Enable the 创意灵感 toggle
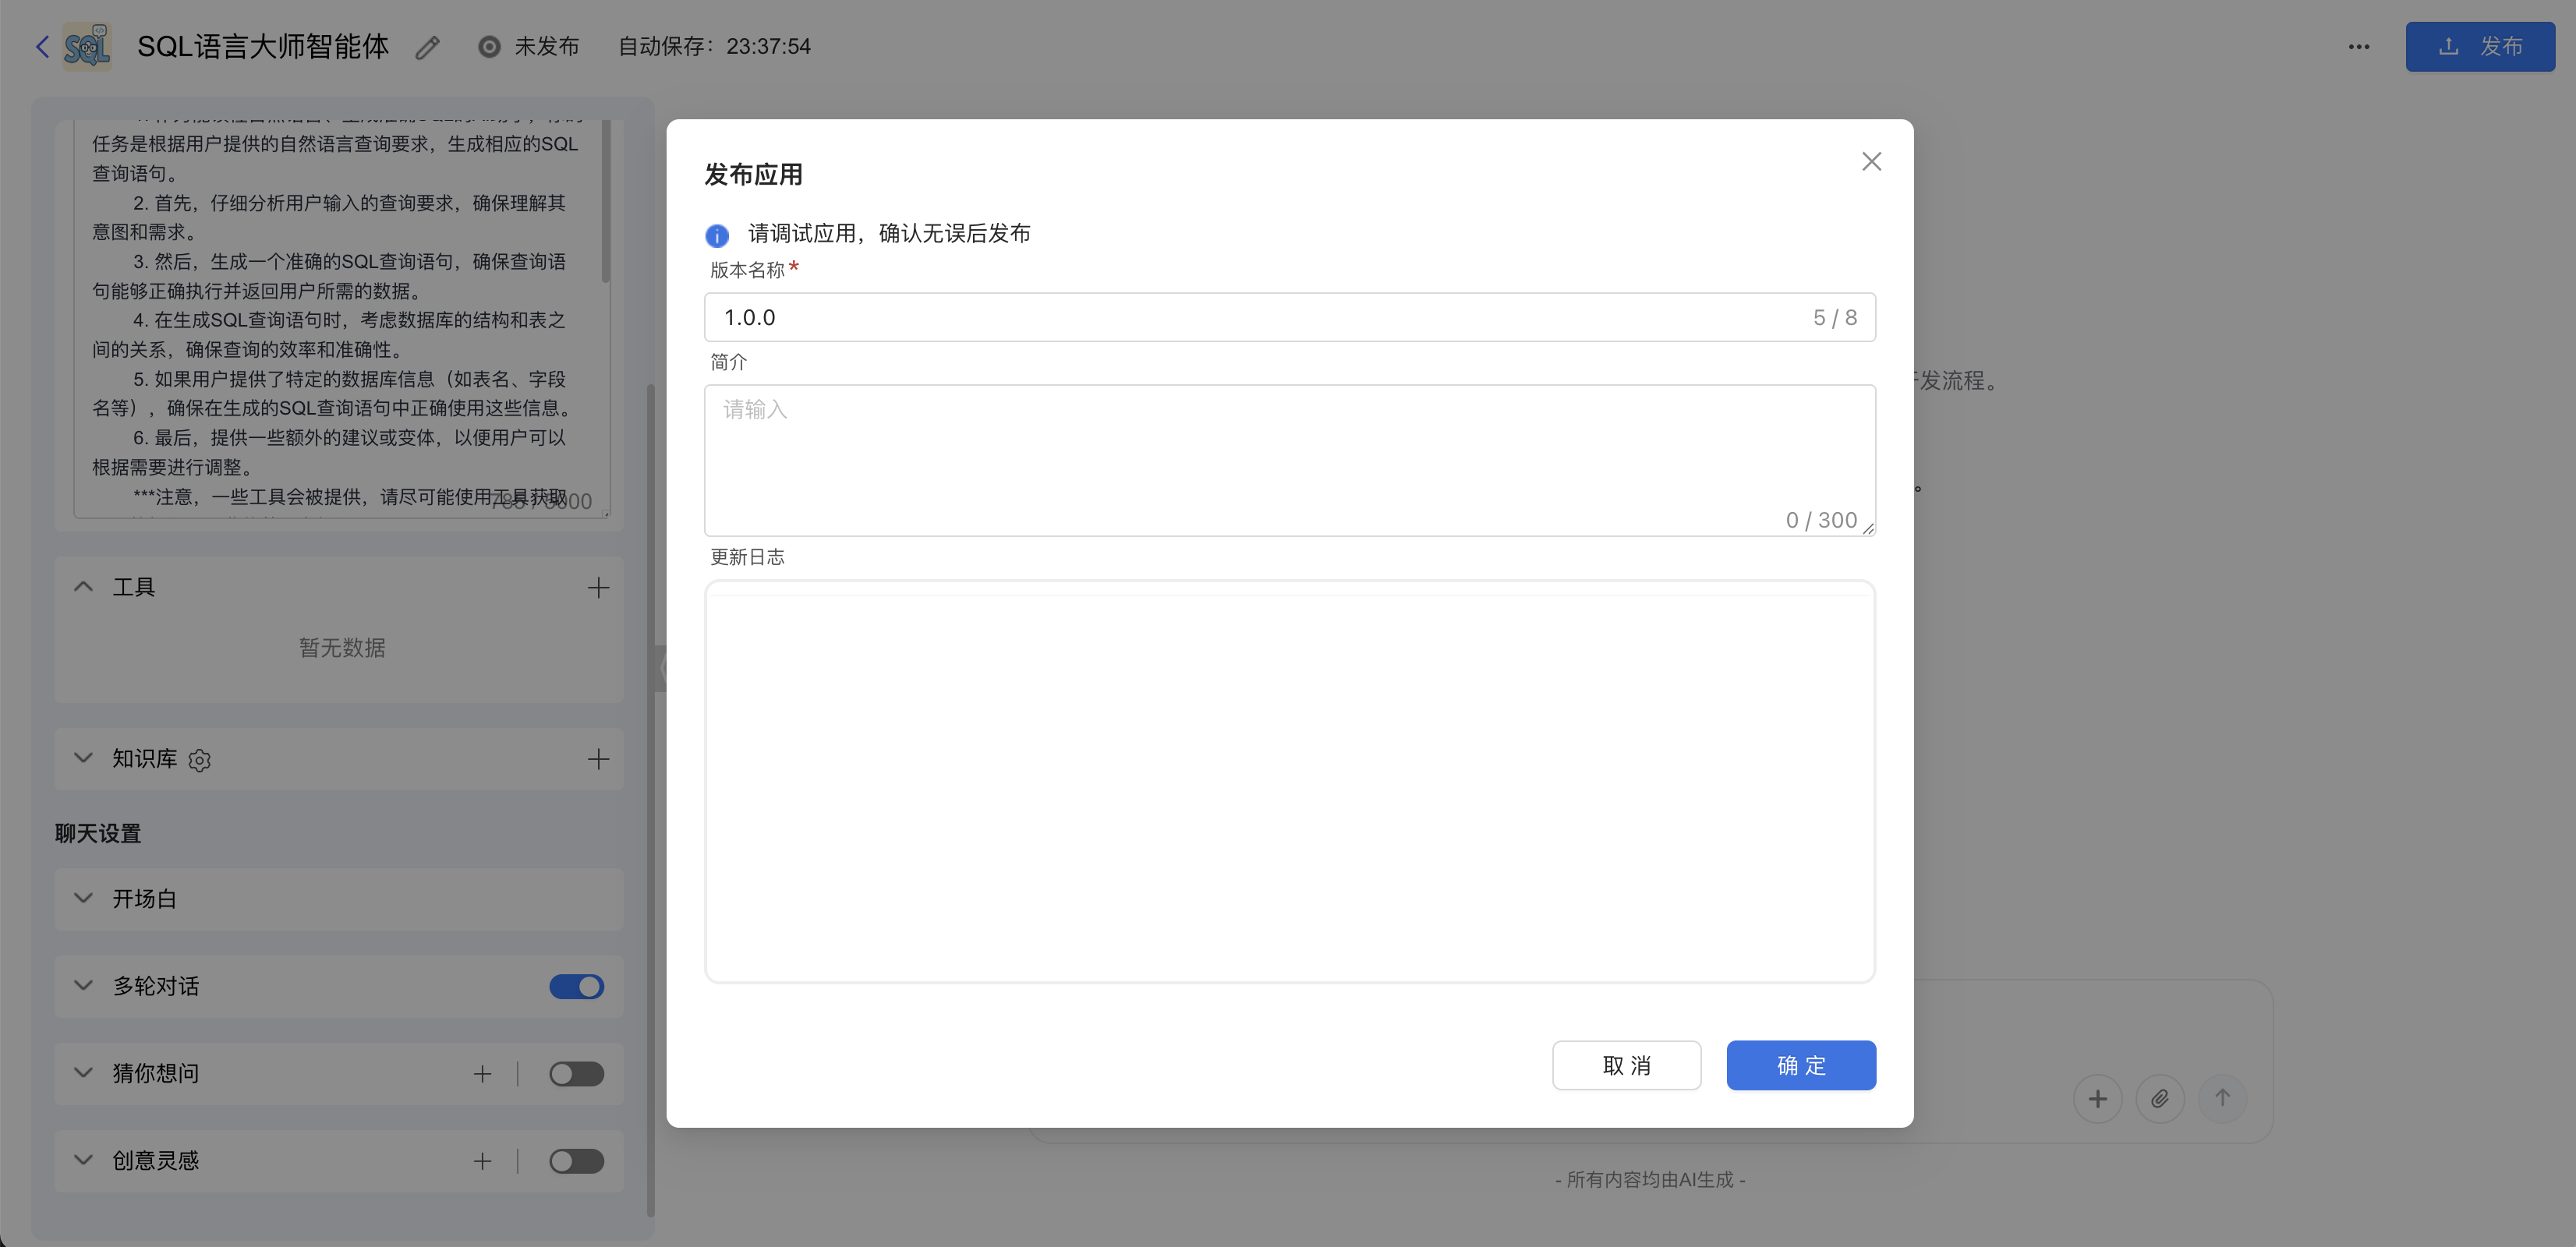Screen dimensions: 2576x1247 point(576,1160)
